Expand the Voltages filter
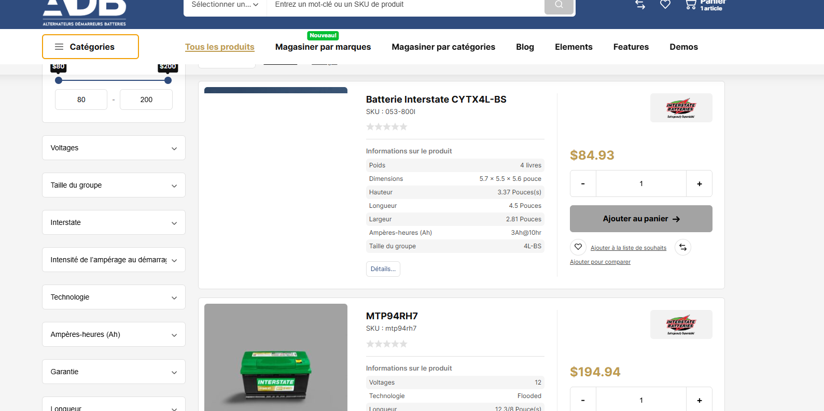Viewport: 824px width, 411px height. click(x=114, y=148)
